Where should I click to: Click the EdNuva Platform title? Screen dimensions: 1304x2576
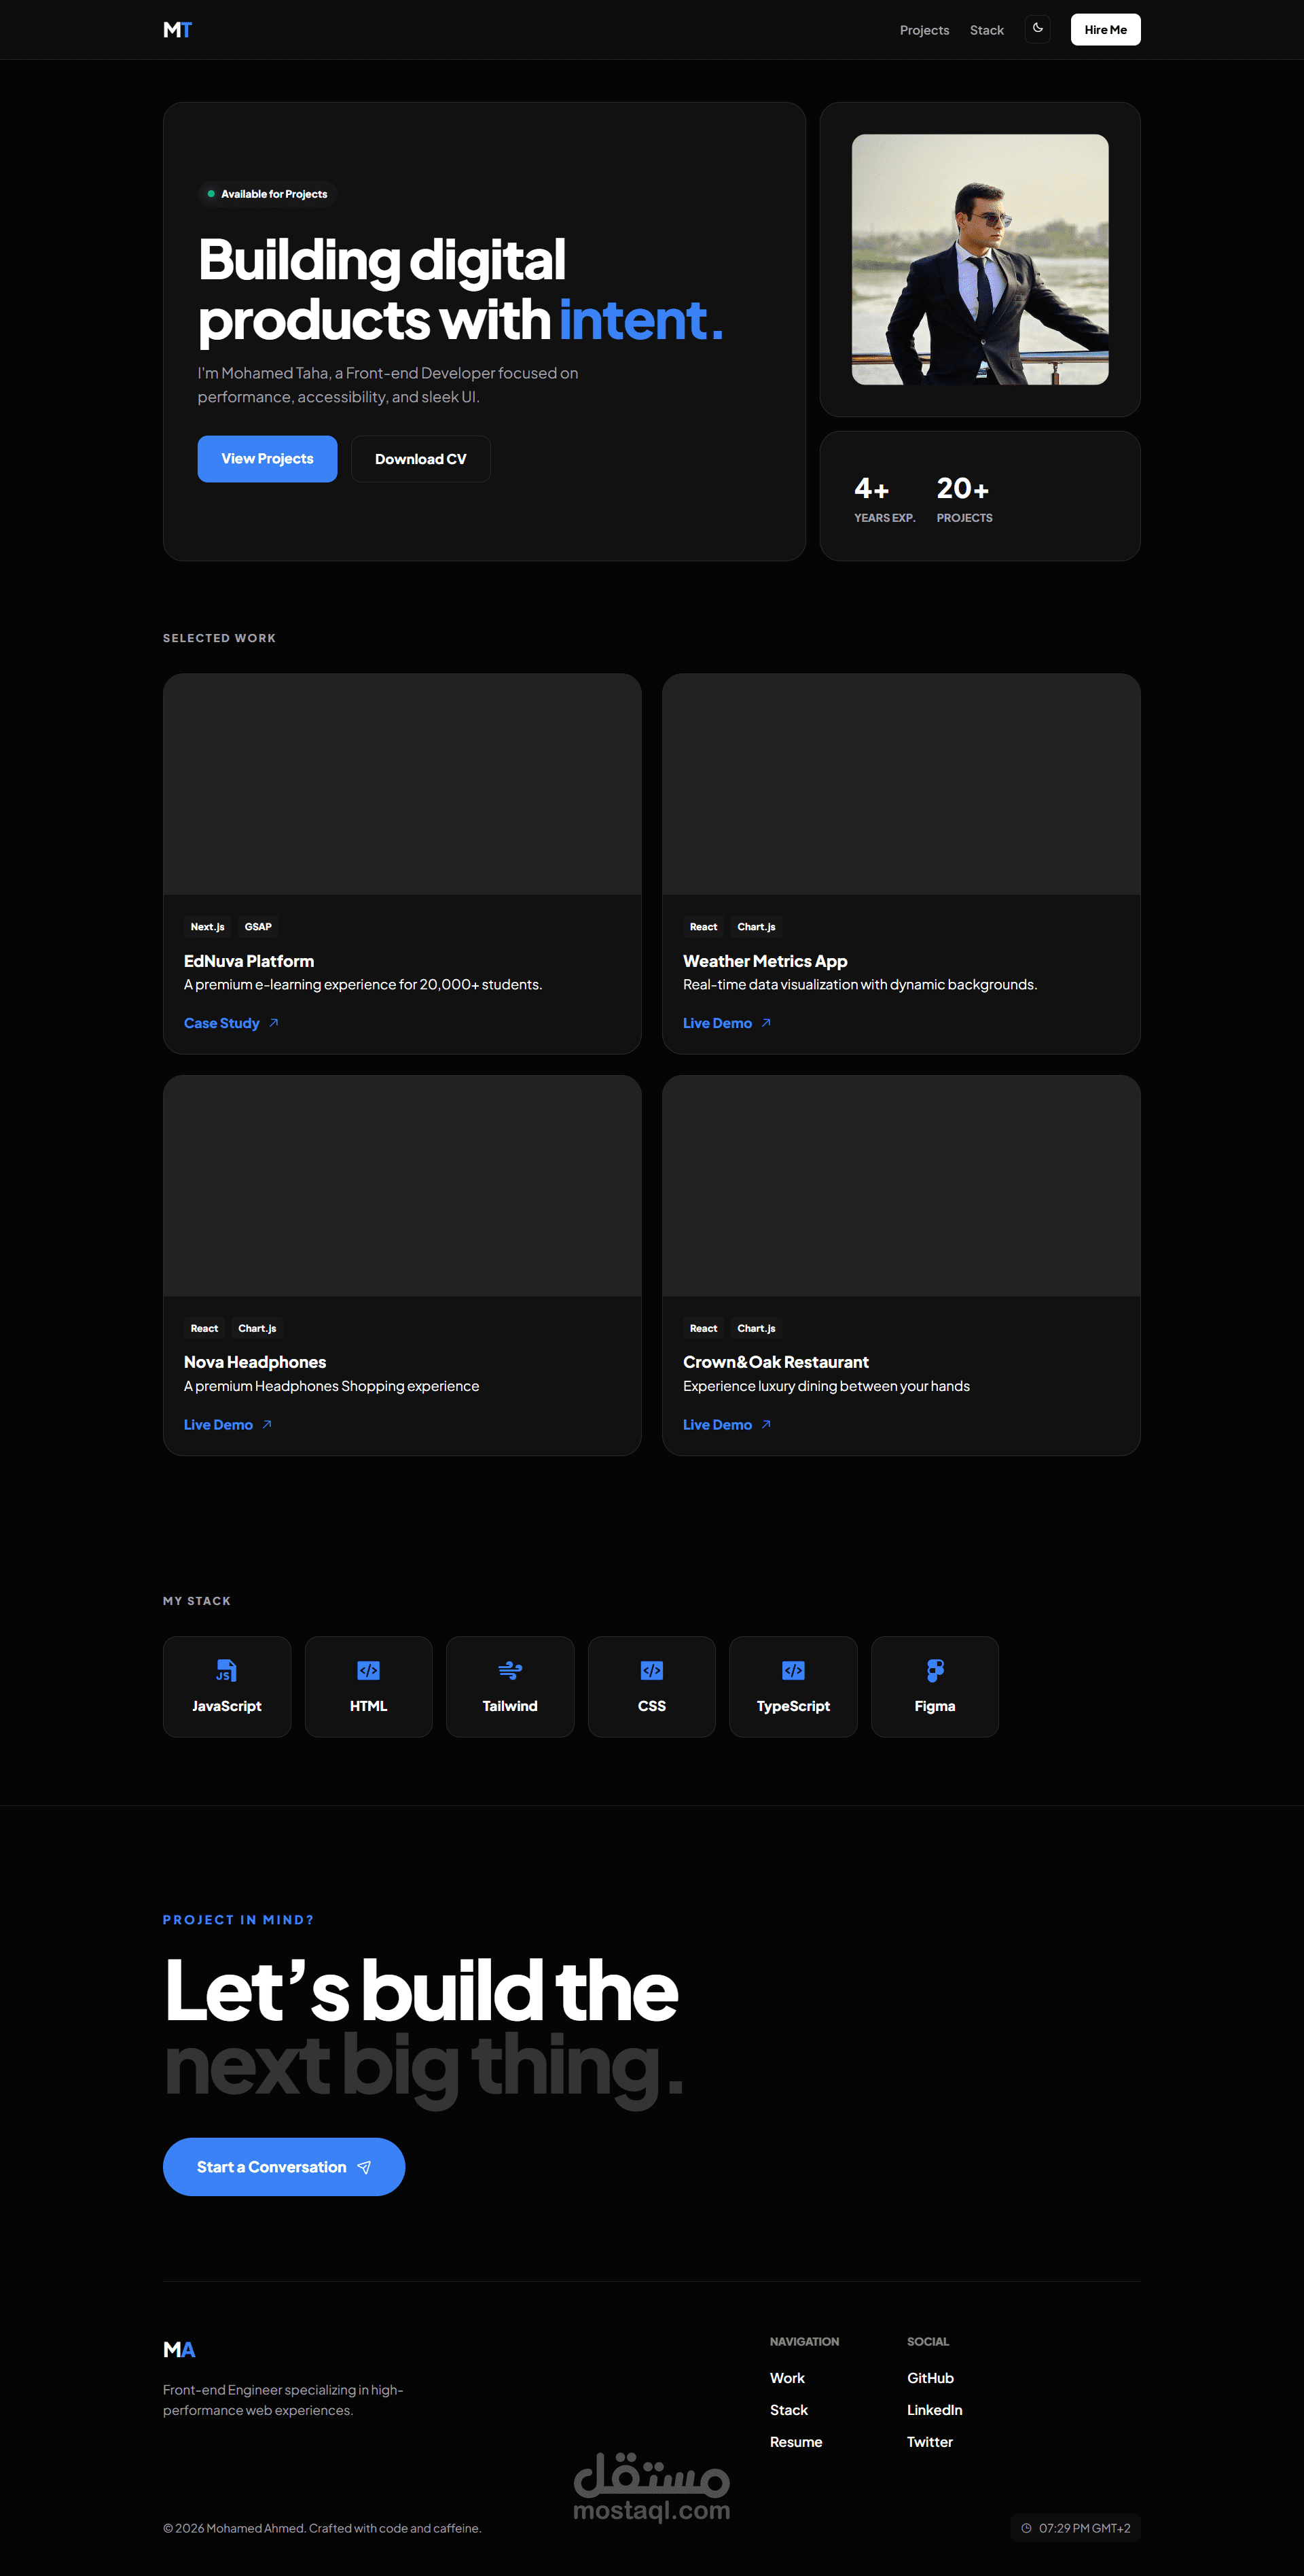249,961
